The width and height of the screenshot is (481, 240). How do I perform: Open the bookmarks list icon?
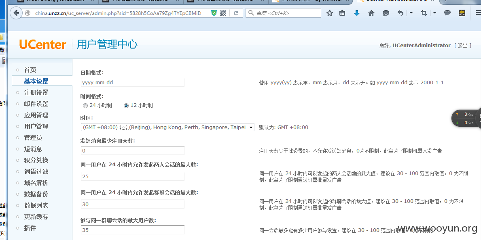(342, 13)
